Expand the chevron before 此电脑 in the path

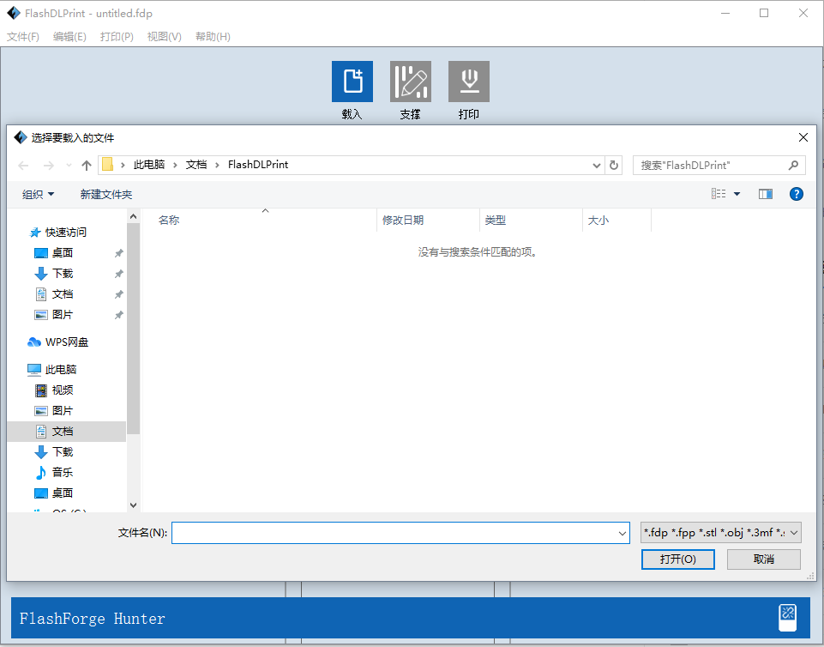(x=123, y=165)
